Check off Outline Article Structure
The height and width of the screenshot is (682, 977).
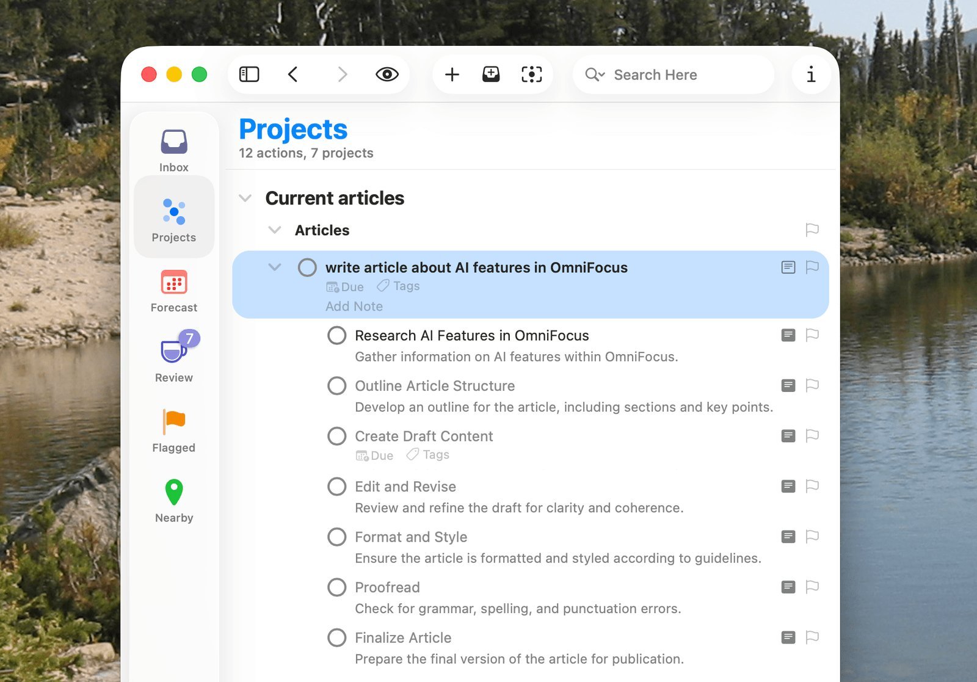336,386
